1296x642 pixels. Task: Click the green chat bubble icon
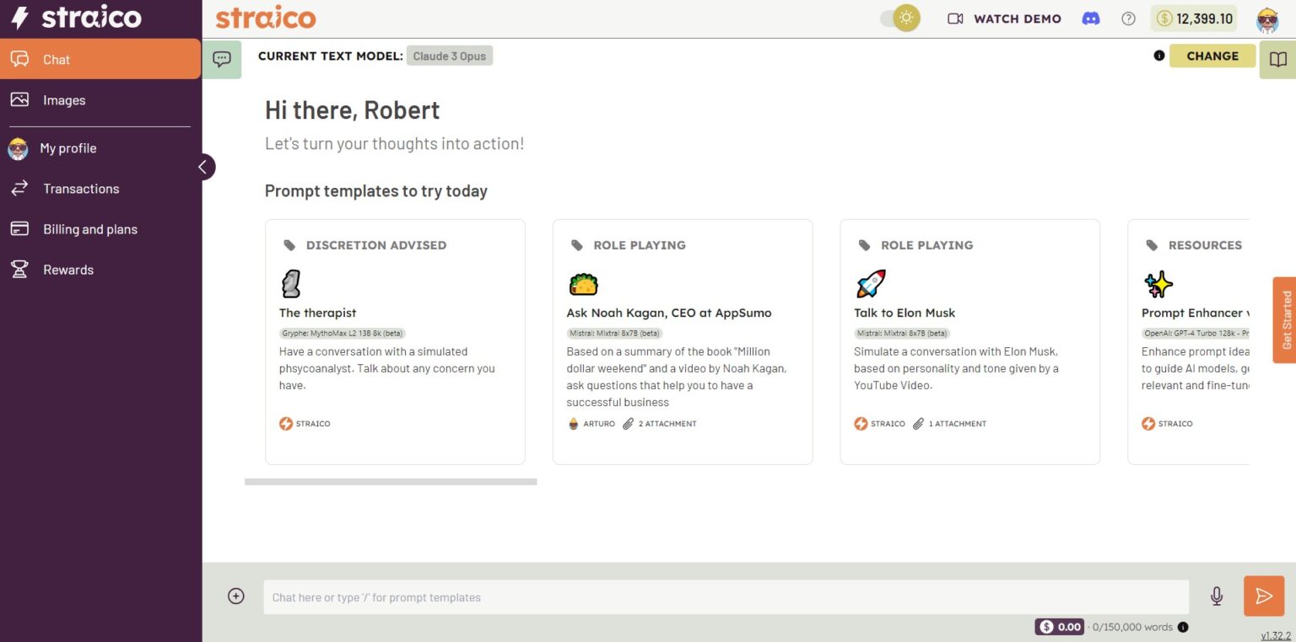pyautogui.click(x=222, y=59)
